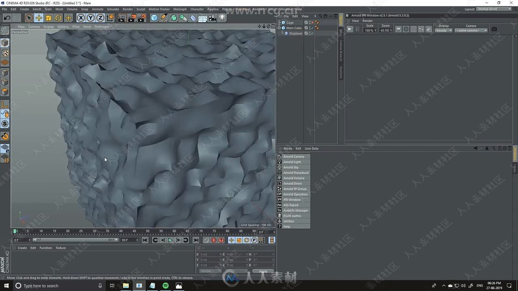Choose Arnold Sky menu entry
The width and height of the screenshot is (518, 291).
pos(294,167)
